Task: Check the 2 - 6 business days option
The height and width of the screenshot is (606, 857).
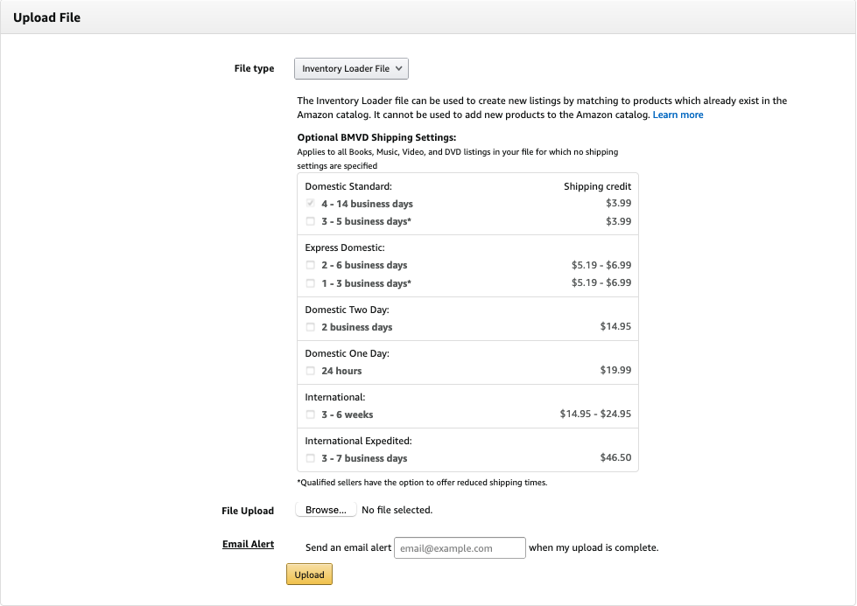Action: click(x=311, y=265)
